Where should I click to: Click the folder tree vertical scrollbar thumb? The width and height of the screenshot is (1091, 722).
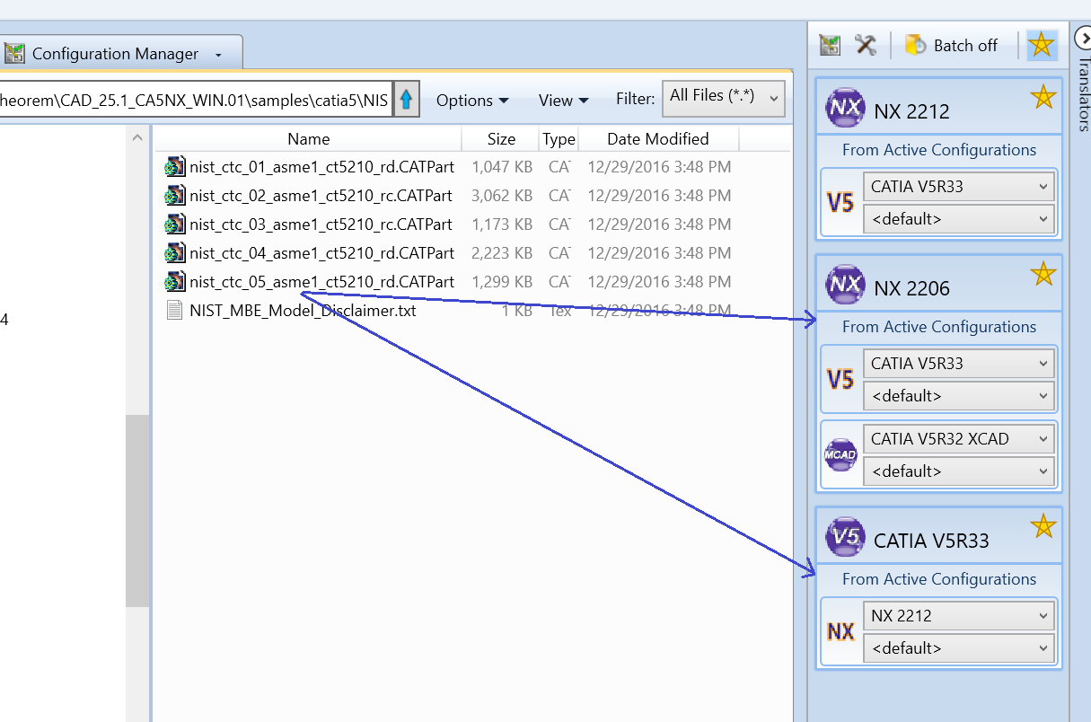pyautogui.click(x=137, y=510)
